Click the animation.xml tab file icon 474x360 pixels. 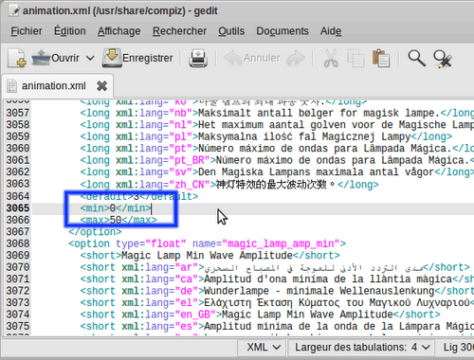(x=11, y=86)
